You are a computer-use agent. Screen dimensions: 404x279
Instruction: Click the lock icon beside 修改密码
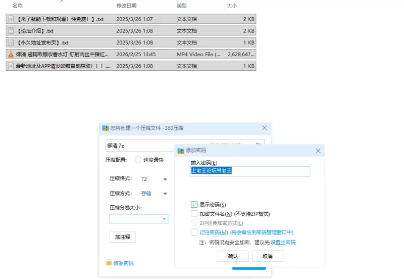(109, 262)
